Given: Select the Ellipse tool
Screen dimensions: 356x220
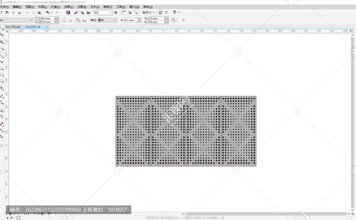Looking at the screenshot, I should pos(2,75).
